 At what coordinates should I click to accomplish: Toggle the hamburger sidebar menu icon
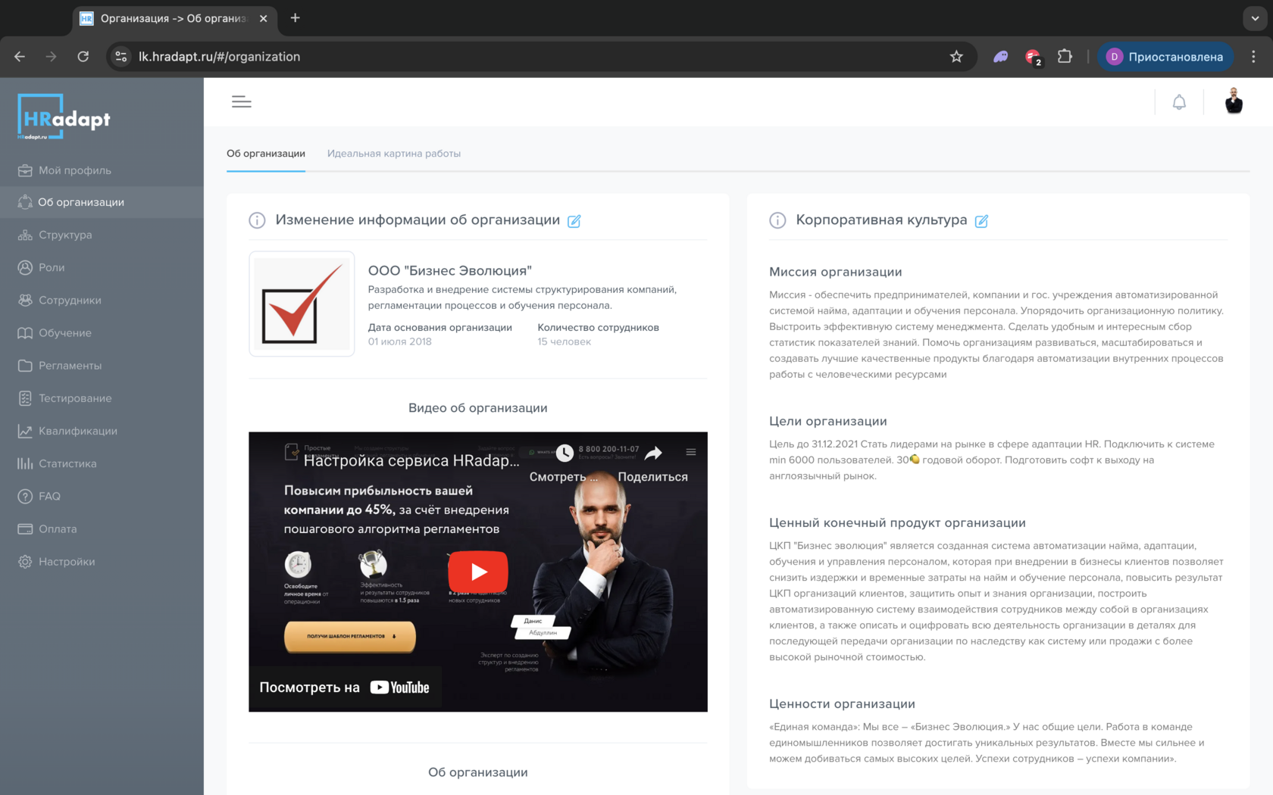pos(241,101)
